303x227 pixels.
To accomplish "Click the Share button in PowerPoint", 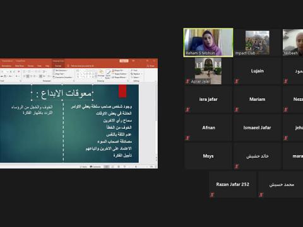I will pos(151,66).
